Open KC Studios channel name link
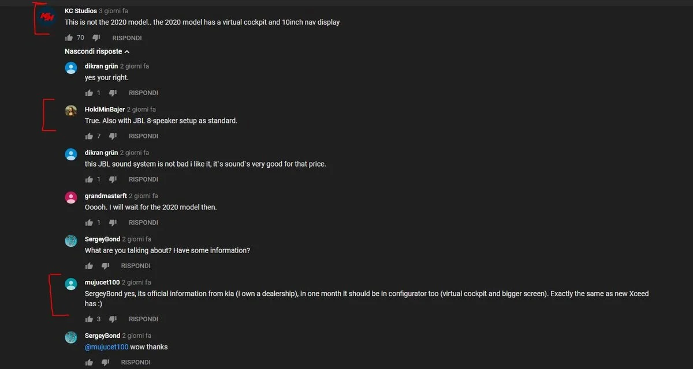Viewport: 693px width, 369px height. [81, 11]
